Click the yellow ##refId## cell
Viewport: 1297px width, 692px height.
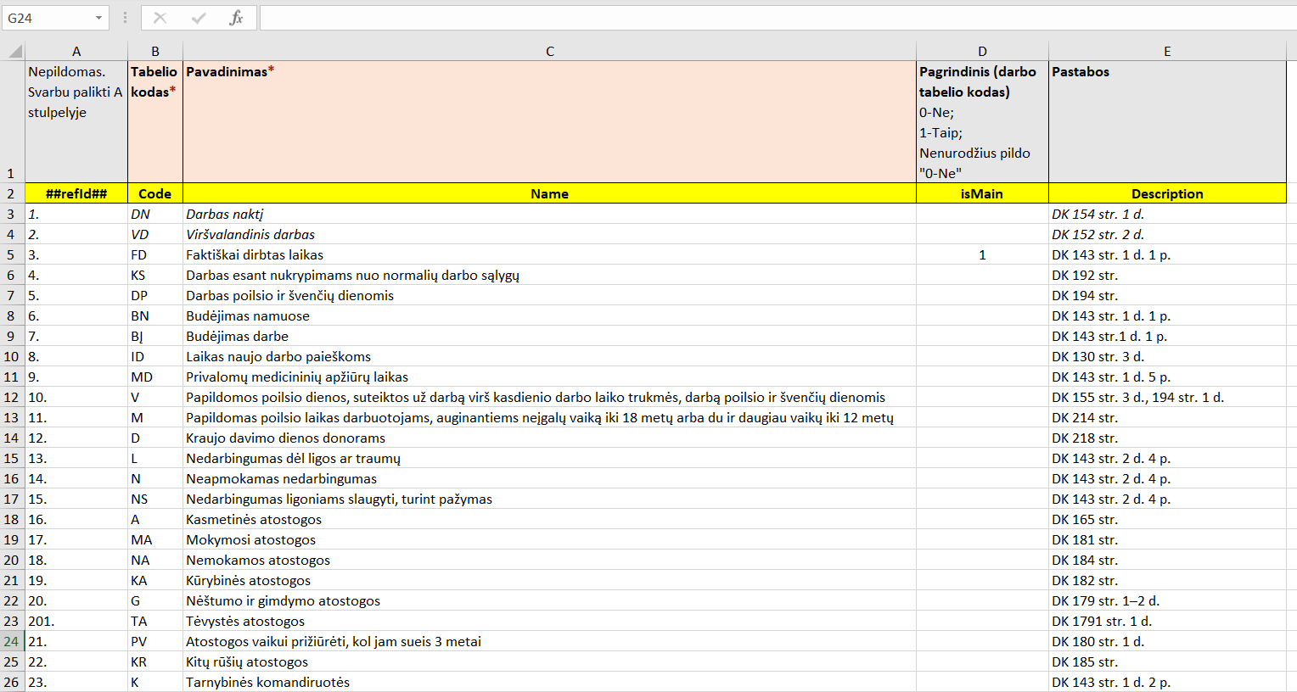(x=76, y=194)
